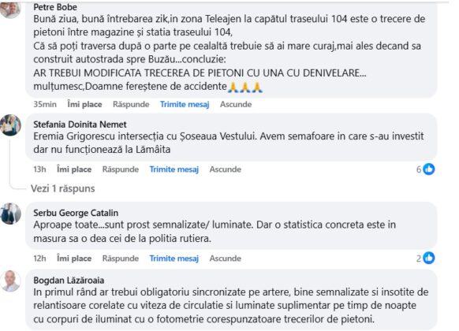Like Stefania's comment with Îmi place
The height and width of the screenshot is (331, 459).
pos(74,169)
